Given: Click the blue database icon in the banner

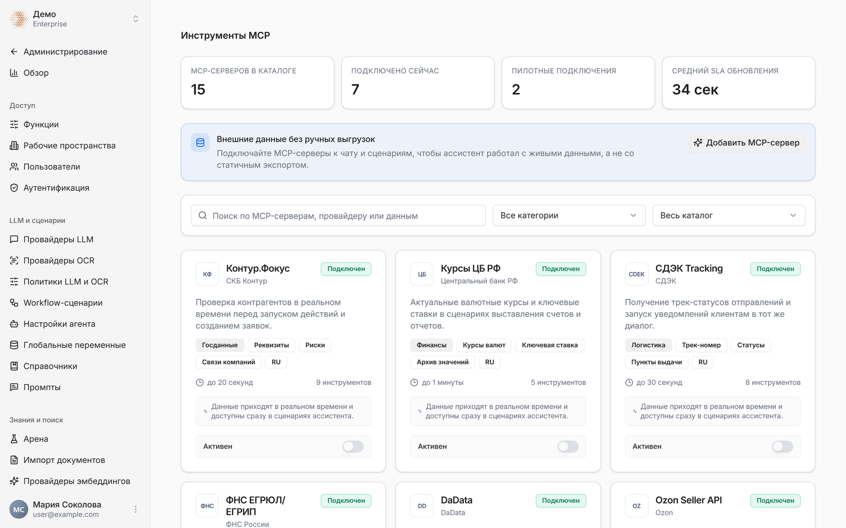Looking at the screenshot, I should [200, 143].
